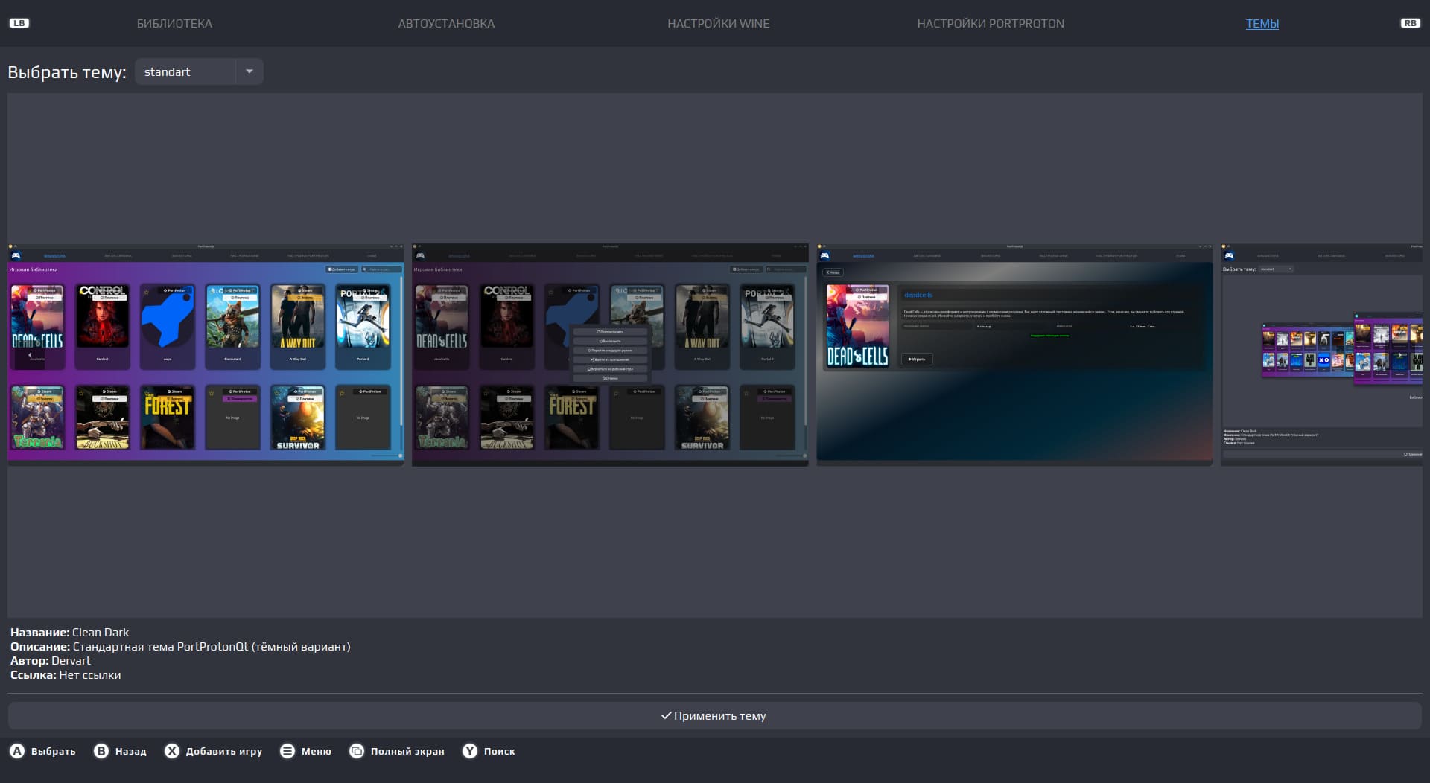Viewport: 1430px width, 783px height.
Task: Apply theme with Применить тему button
Action: click(x=714, y=715)
